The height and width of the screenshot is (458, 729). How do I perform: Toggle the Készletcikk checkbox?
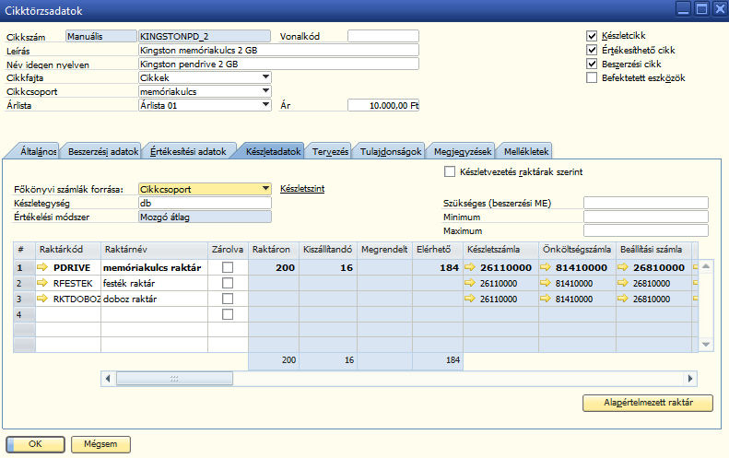coord(592,36)
